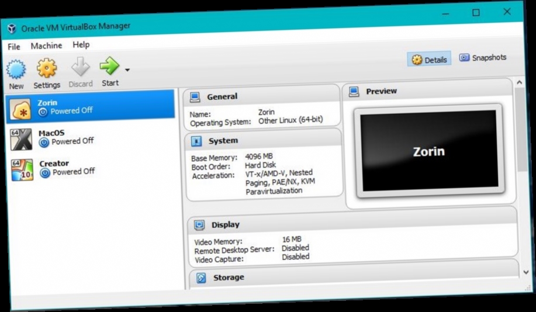Click the scrollbar up arrow
Viewport: 536px width, 312px height.
519,82
